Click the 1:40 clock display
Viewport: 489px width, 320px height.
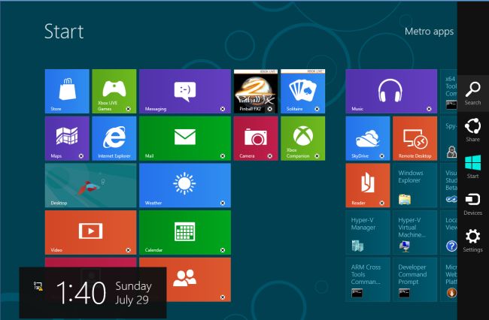pos(81,293)
